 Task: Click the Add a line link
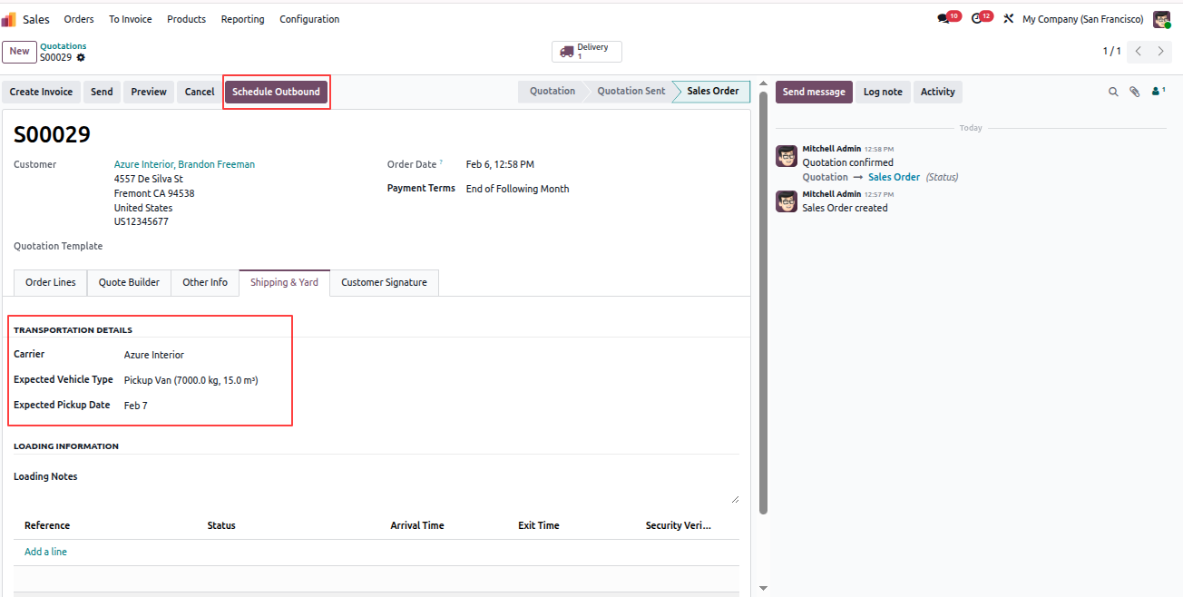45,552
